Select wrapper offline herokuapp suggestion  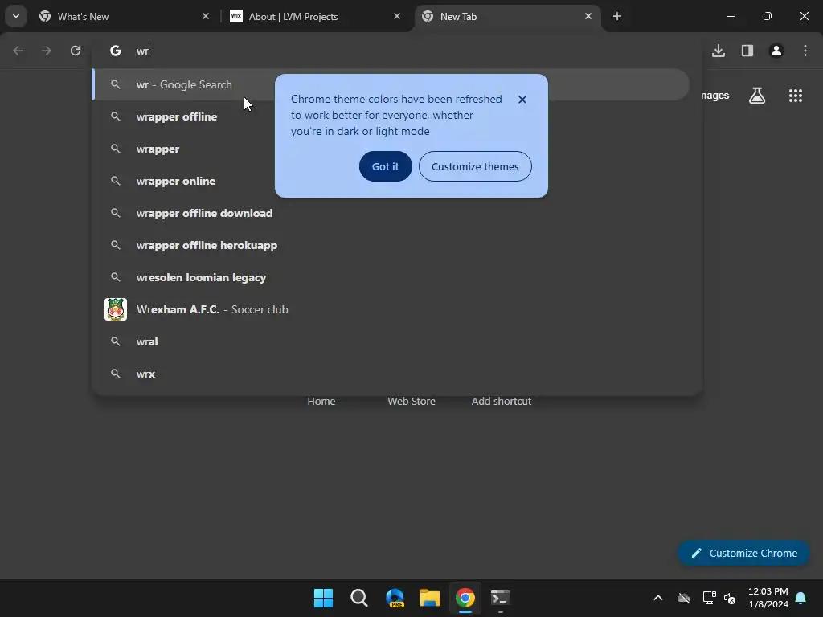pos(391,245)
